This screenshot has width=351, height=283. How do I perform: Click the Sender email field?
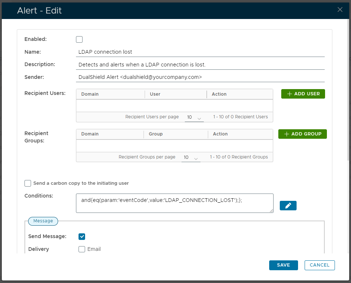coord(201,77)
